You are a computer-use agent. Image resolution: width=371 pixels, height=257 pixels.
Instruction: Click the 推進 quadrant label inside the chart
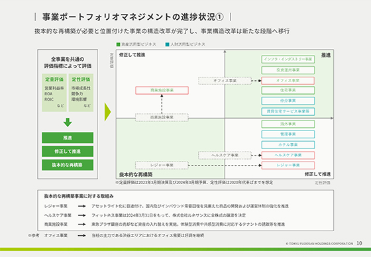pos(326,55)
